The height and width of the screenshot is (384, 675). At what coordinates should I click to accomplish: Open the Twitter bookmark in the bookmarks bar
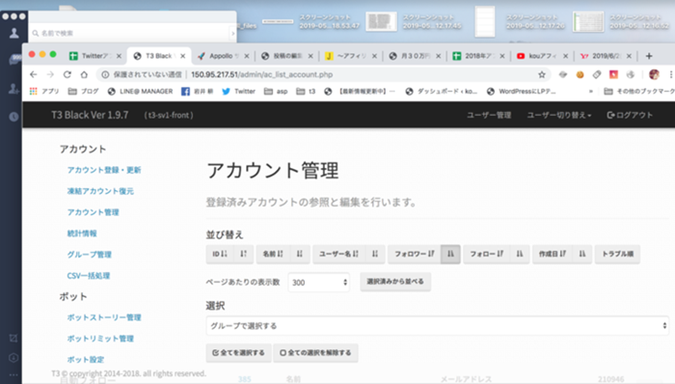click(239, 92)
